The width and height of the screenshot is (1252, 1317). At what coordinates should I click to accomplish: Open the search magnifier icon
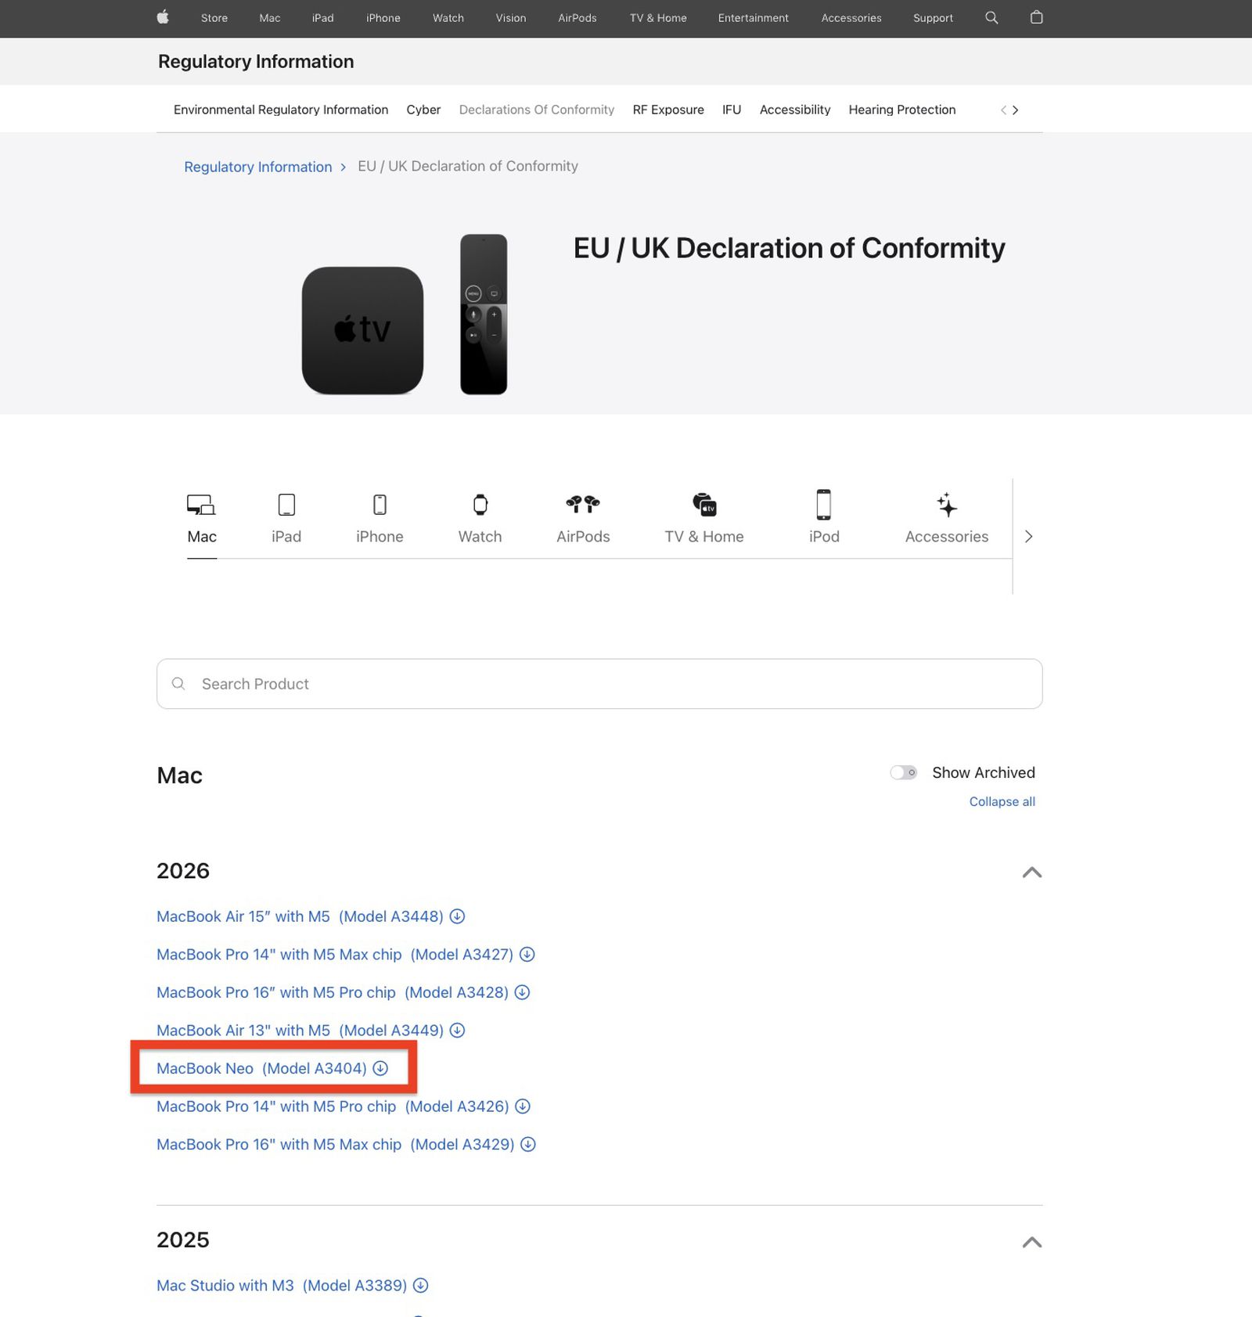[x=991, y=17]
